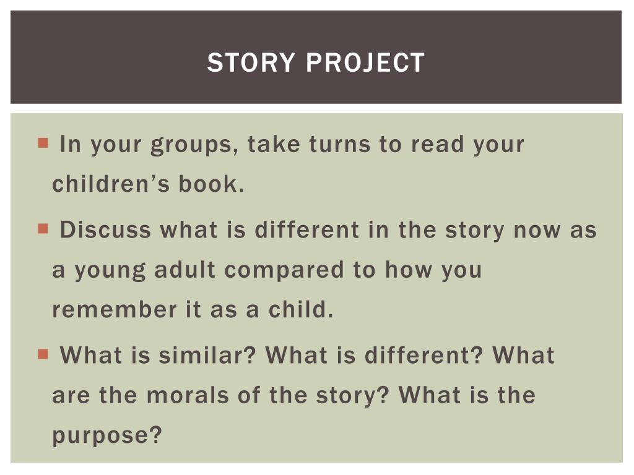
Task: Click the question 'What is similar?'
Action: [158, 356]
